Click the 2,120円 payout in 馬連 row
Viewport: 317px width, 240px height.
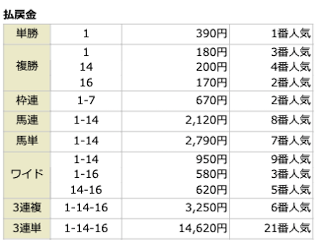pyautogui.click(x=206, y=120)
